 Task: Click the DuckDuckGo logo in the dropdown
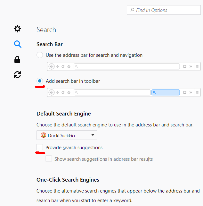click(44, 135)
